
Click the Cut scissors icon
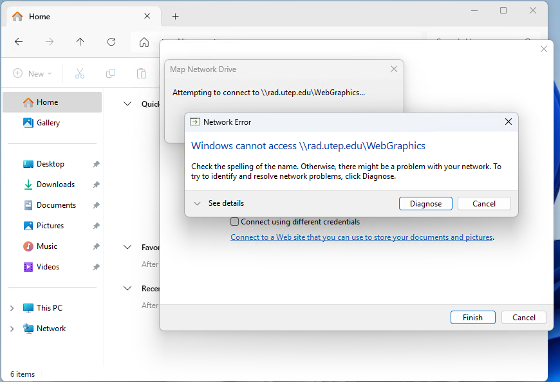80,73
